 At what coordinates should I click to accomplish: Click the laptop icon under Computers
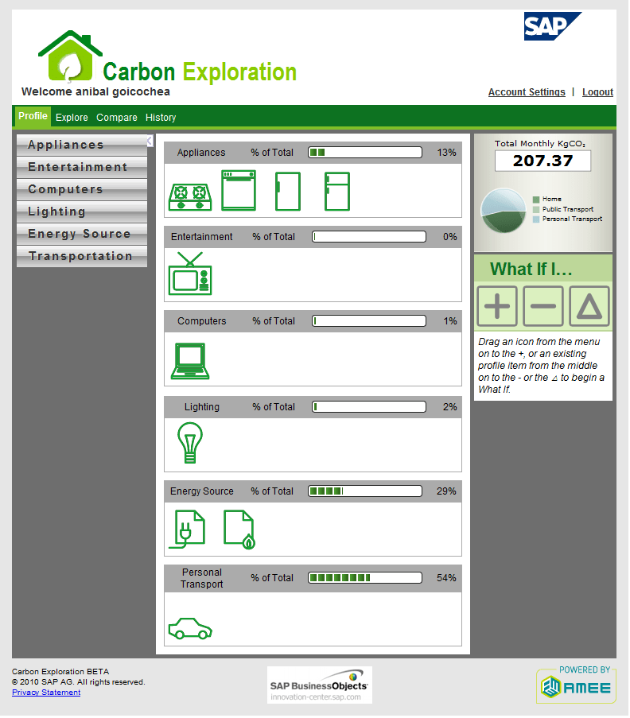click(190, 361)
